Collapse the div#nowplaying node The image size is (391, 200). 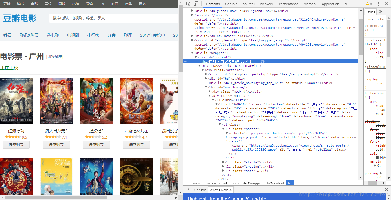(206, 87)
